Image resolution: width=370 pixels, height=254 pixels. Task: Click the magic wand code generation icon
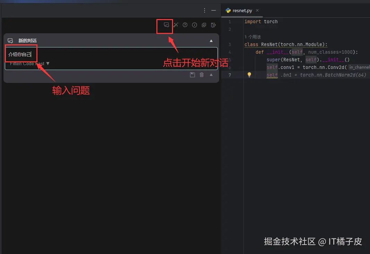pos(176,25)
